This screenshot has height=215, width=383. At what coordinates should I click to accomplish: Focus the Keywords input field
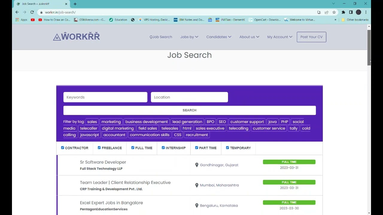click(x=105, y=97)
